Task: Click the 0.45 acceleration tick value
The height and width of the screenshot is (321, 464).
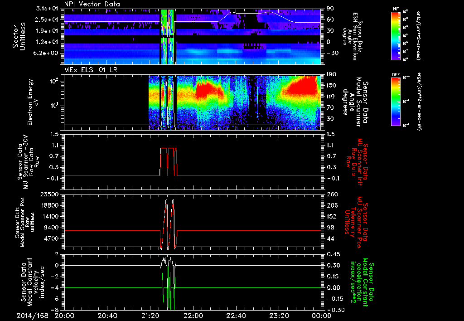Action: pos(333,254)
